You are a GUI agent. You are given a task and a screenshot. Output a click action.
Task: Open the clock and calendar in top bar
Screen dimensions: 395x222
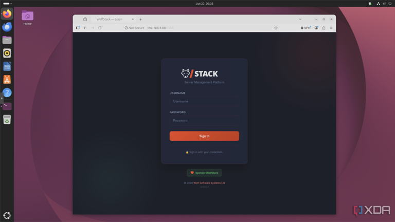point(205,4)
